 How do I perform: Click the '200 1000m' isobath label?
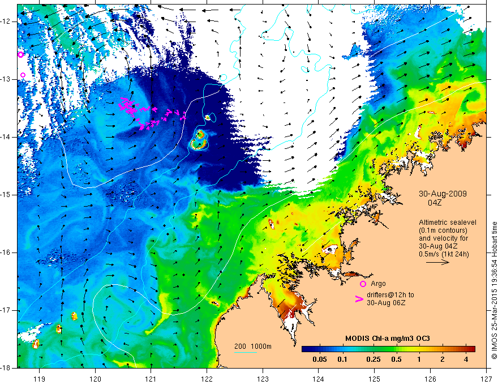(253, 346)
